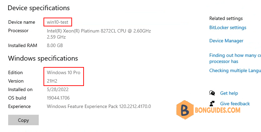The width and height of the screenshot is (261, 132).
Task: Click the Windows Feature Experience Pack text
Action: coord(99,106)
